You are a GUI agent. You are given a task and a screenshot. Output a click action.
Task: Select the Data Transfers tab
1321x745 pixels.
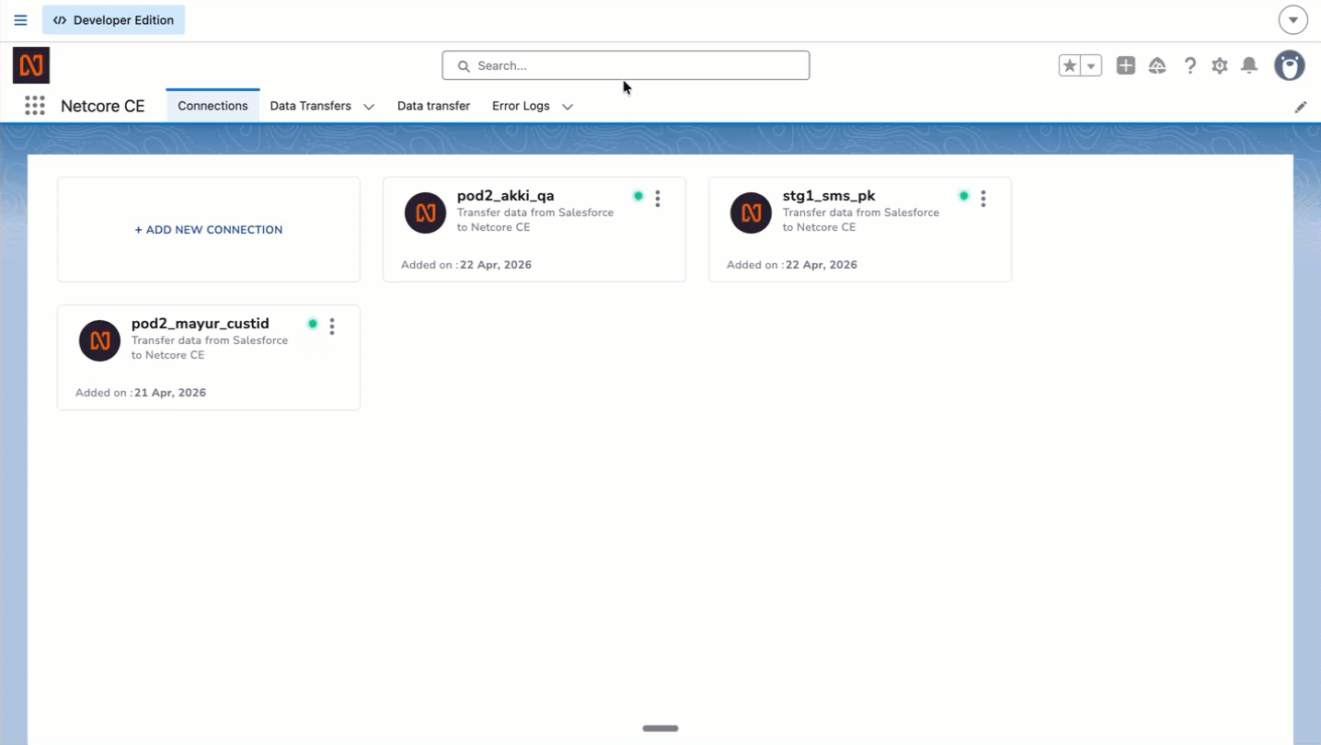(310, 106)
